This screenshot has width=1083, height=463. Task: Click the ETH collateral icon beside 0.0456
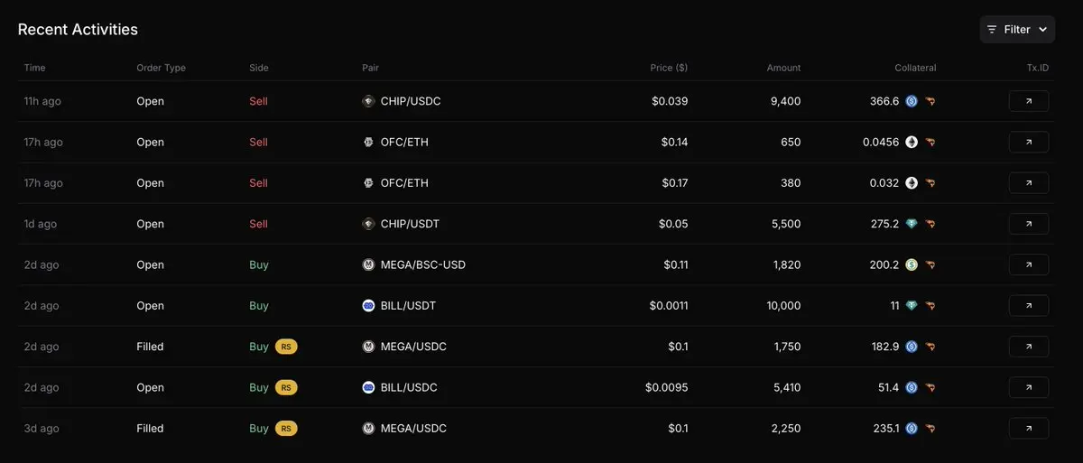(912, 142)
